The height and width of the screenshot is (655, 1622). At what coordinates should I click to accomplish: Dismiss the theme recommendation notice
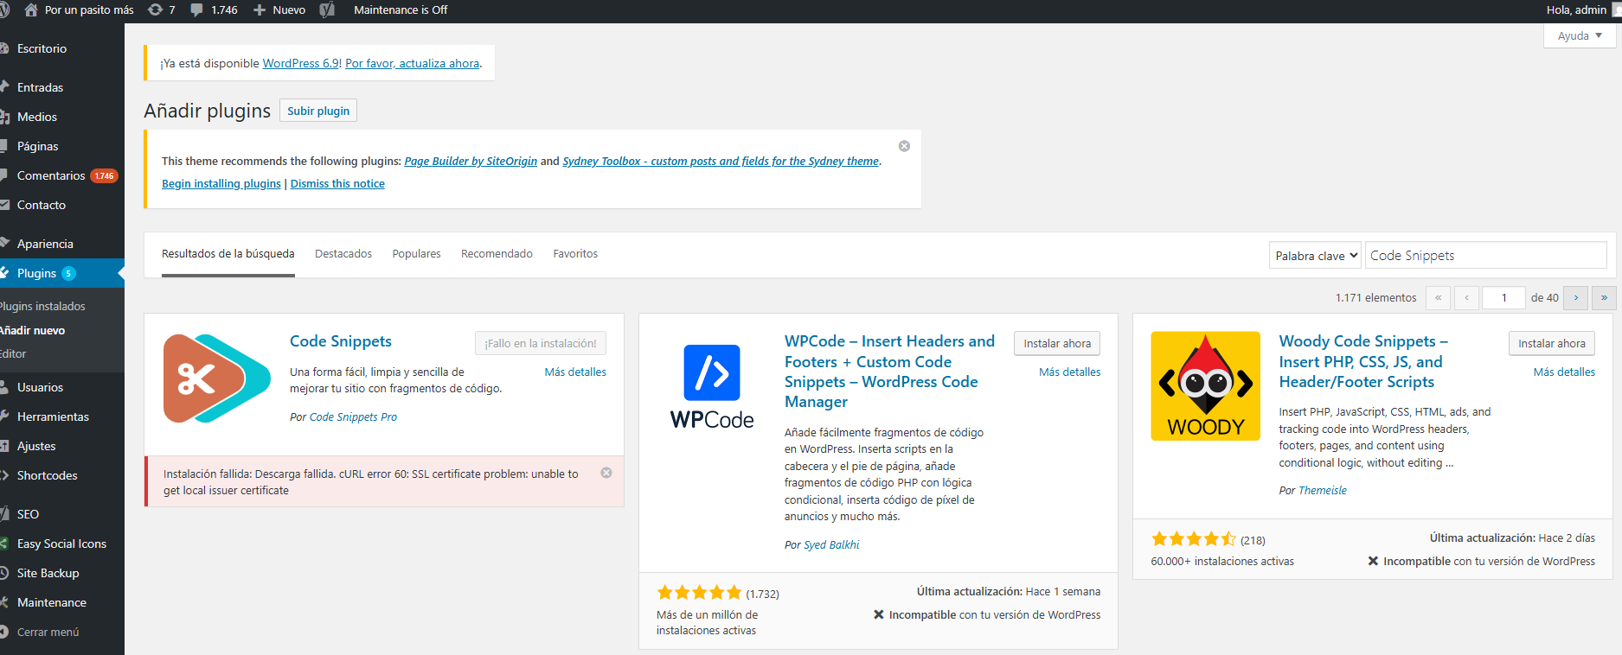(904, 146)
